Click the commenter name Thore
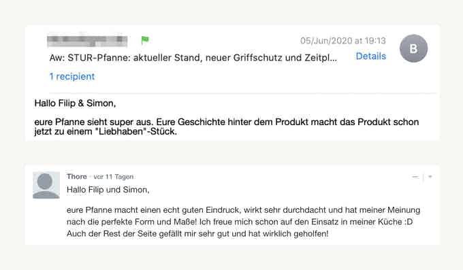The height and width of the screenshot is (270, 463). coord(77,176)
